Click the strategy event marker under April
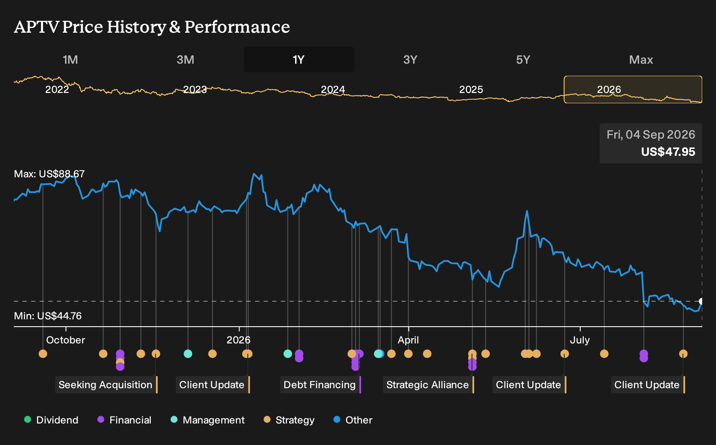The image size is (716, 445). point(408,354)
